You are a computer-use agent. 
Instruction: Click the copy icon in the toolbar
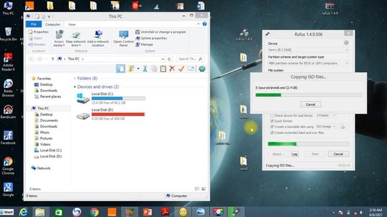(x=154, y=69)
